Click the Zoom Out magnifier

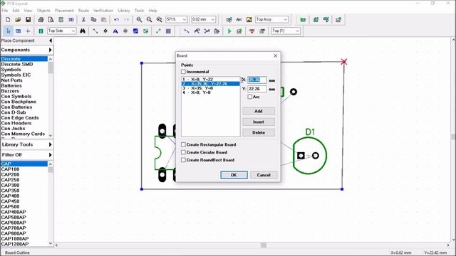pyautogui.click(x=149, y=20)
